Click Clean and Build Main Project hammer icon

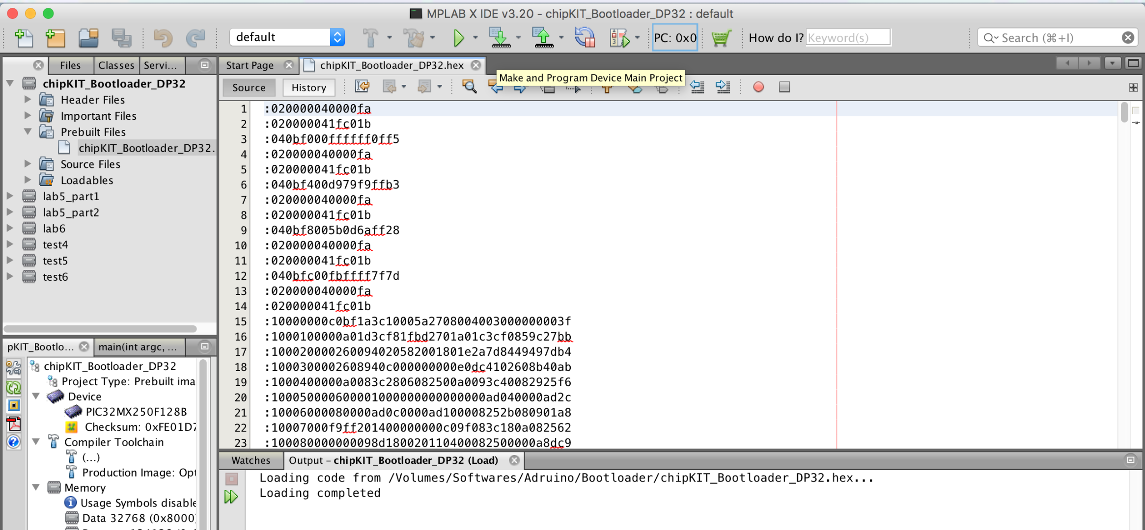pos(414,37)
